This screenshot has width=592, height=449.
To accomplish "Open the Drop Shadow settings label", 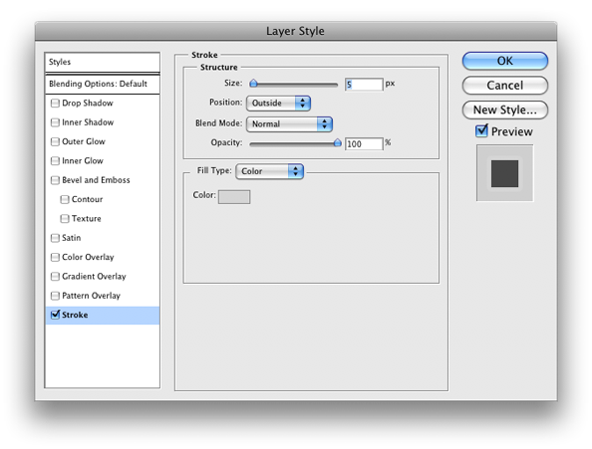I will (x=88, y=103).
